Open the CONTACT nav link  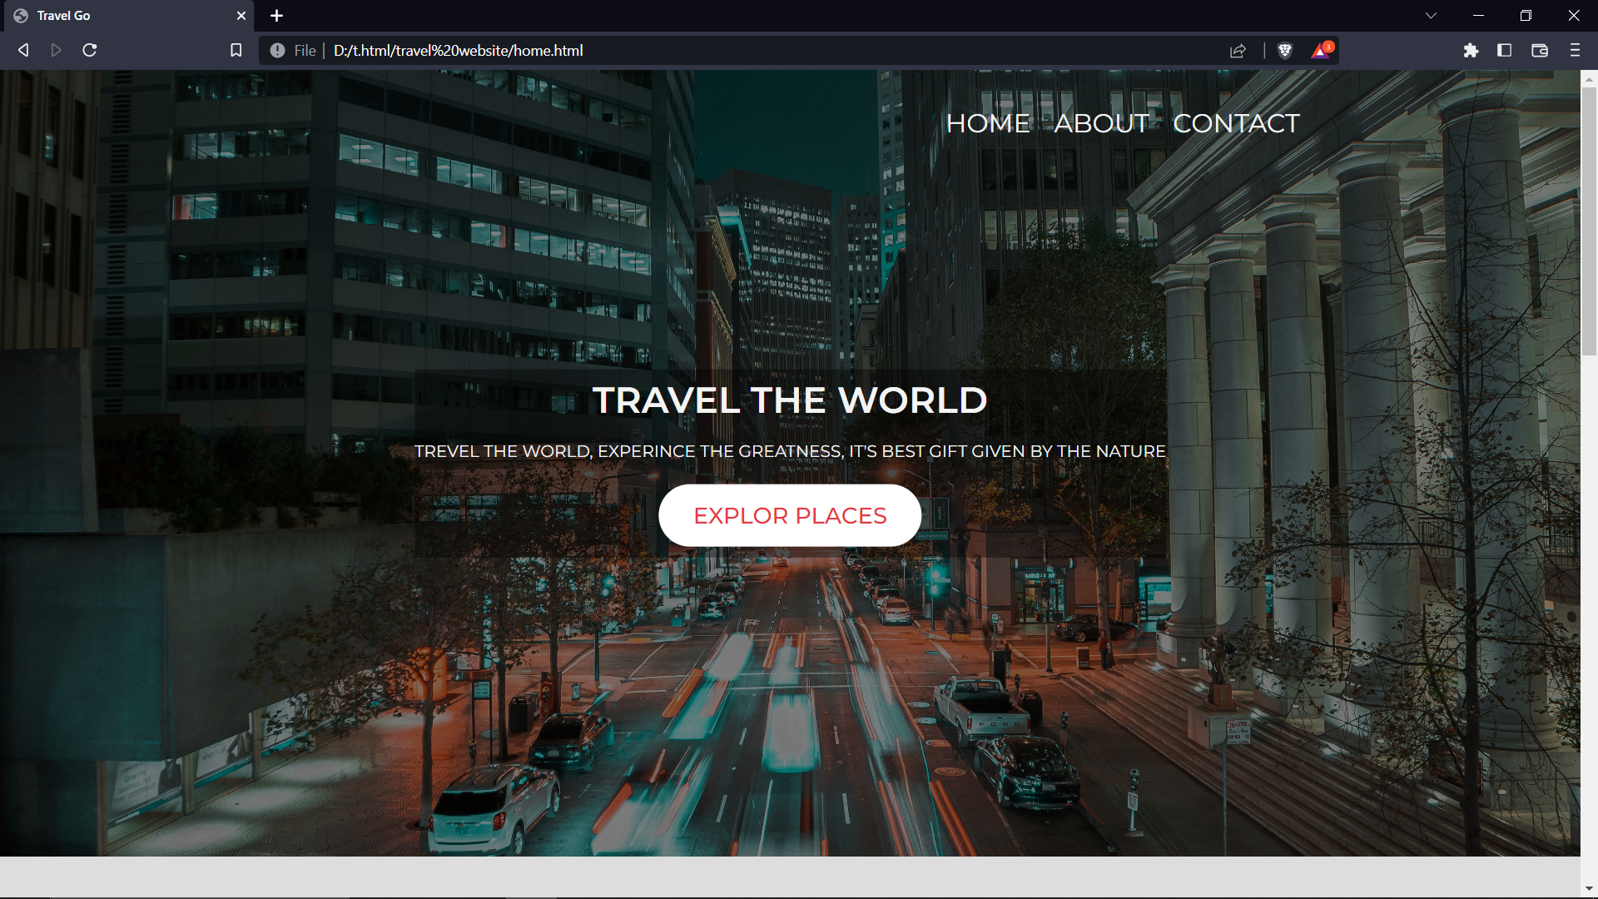[1236, 123]
